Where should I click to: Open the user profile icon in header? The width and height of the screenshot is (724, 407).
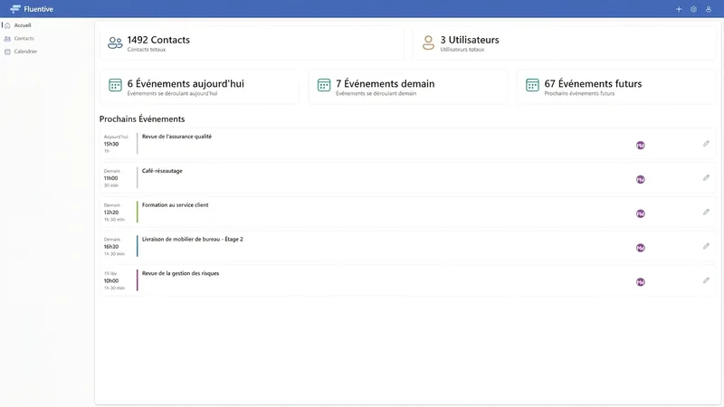[709, 9]
